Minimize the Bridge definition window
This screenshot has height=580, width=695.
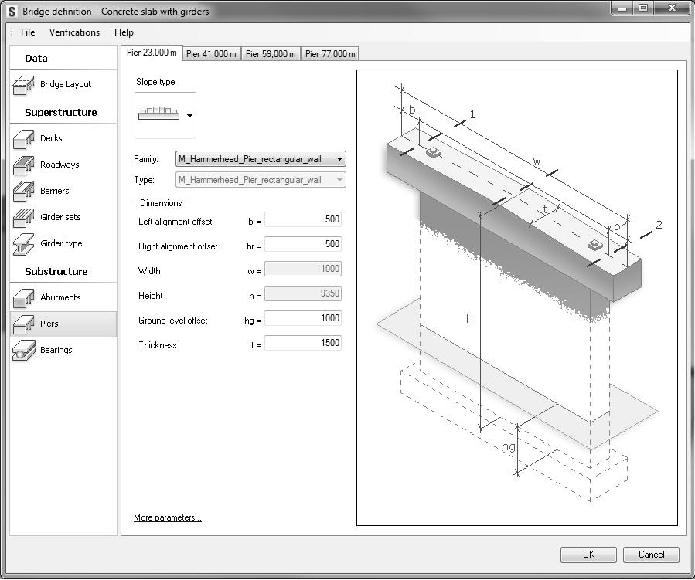(x=622, y=8)
